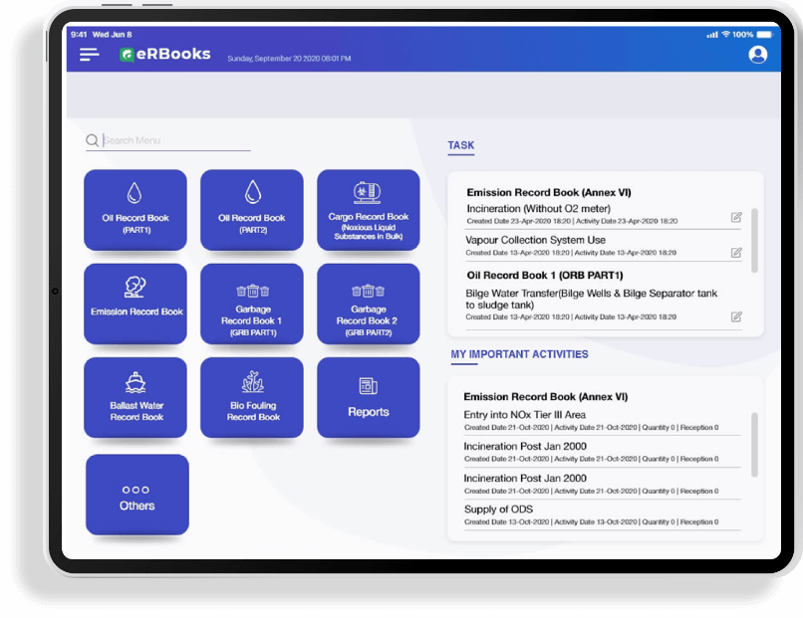
Task: Open Oil Record Book (PART2) tile
Action: (x=252, y=210)
